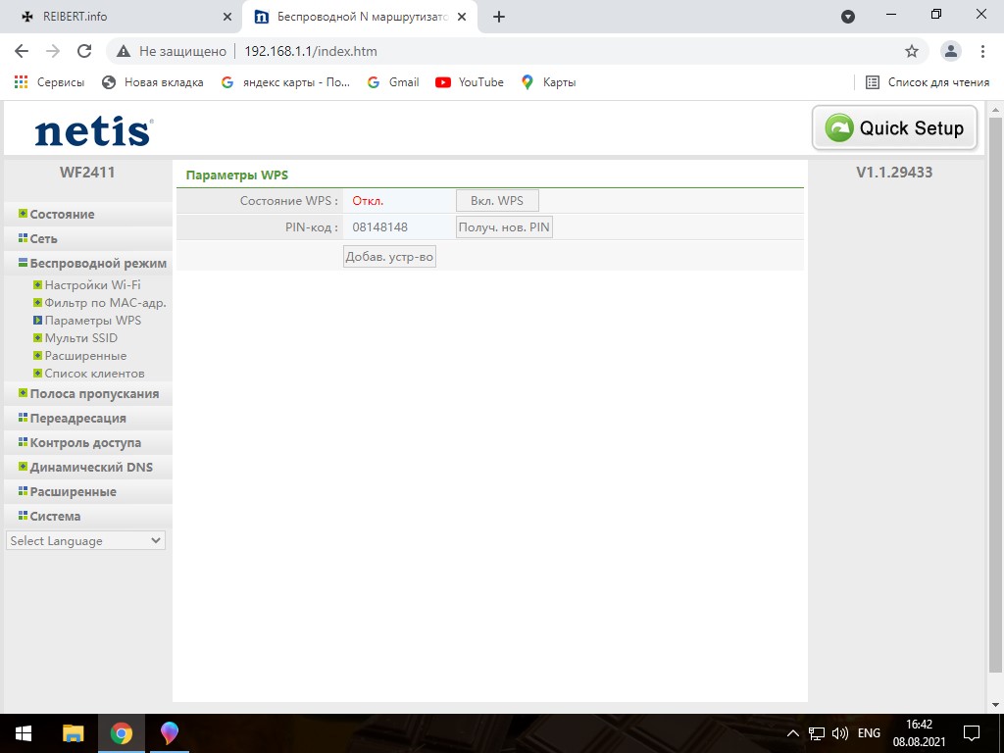Open Новая вкладка bookmark

tap(153, 82)
